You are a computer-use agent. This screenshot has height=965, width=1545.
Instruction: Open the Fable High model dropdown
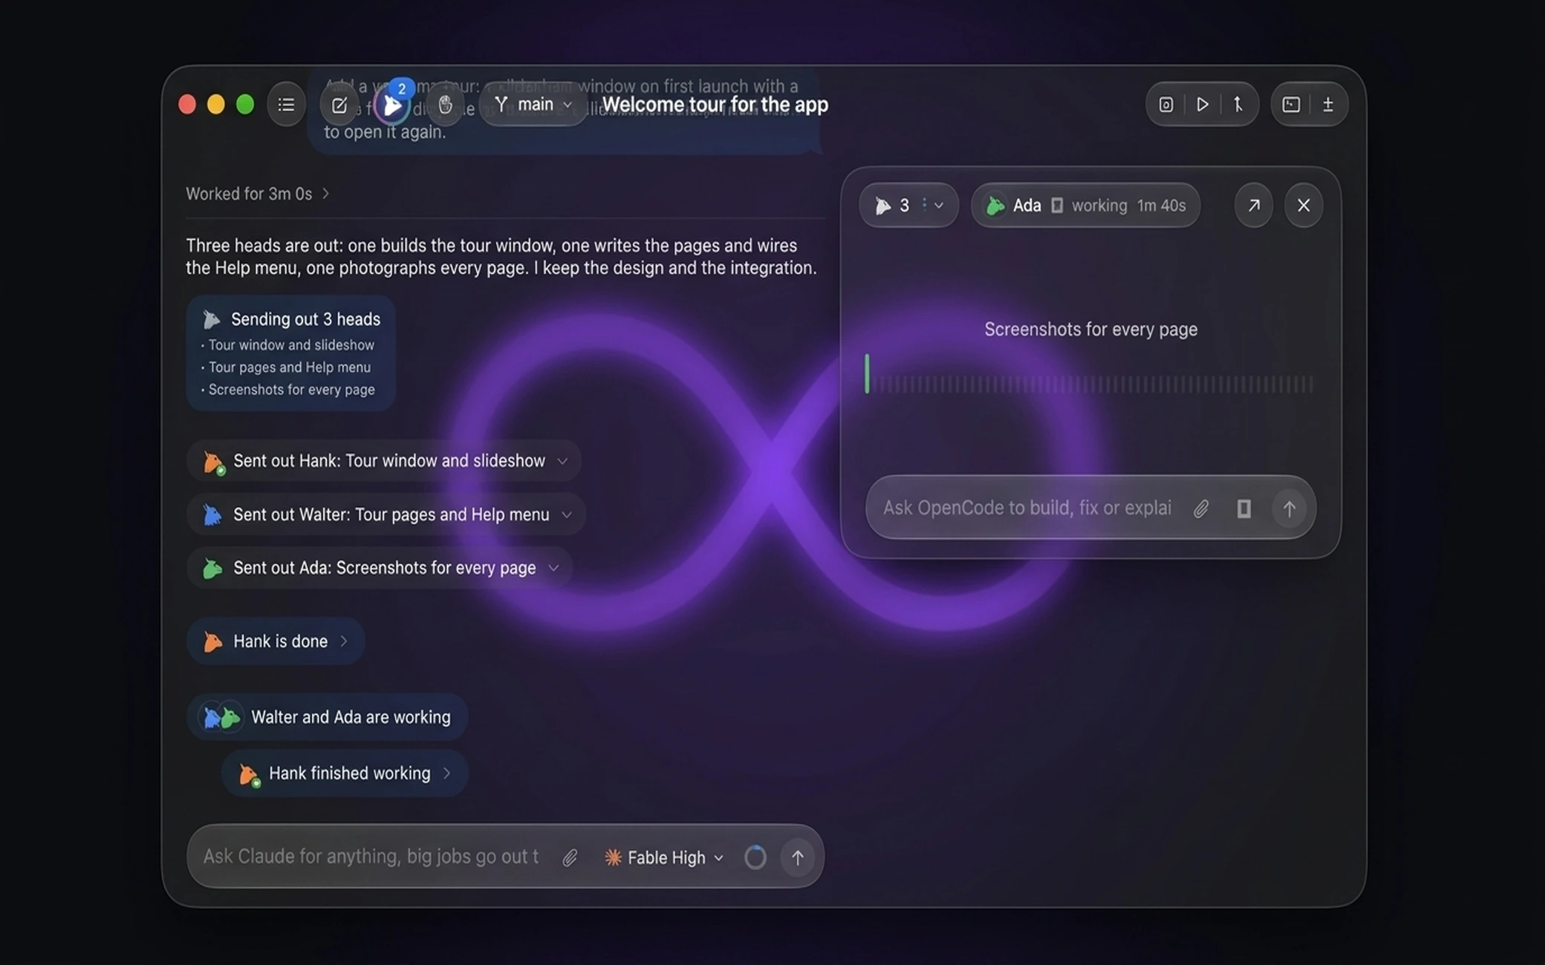click(663, 857)
